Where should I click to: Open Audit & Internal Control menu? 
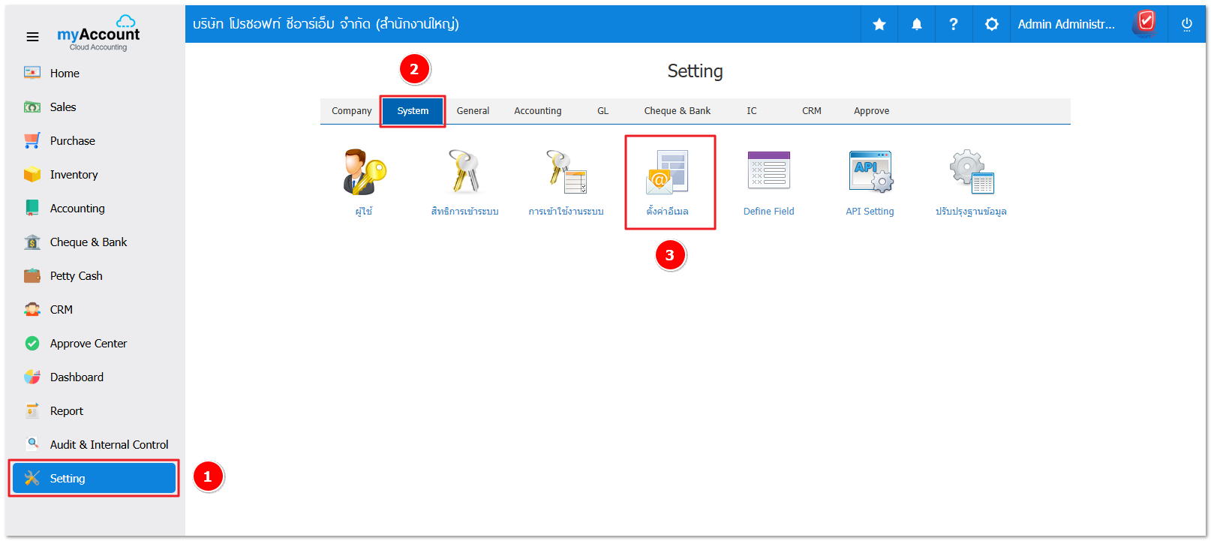click(x=109, y=445)
